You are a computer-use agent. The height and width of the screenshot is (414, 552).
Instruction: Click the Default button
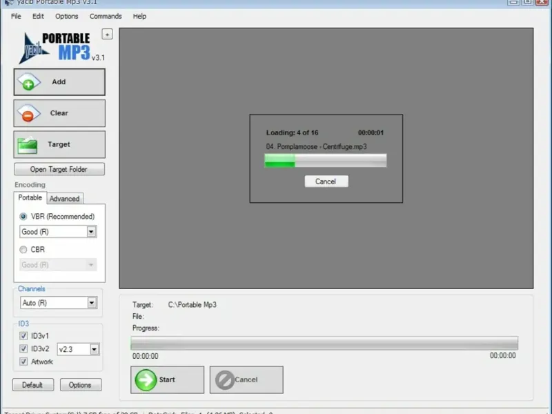click(x=32, y=385)
